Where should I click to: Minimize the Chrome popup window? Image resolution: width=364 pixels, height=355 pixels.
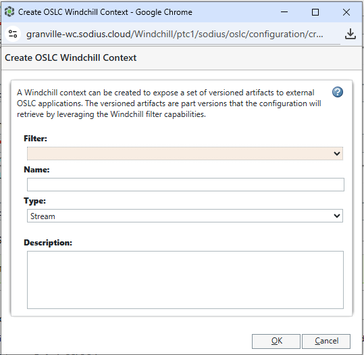[284, 12]
